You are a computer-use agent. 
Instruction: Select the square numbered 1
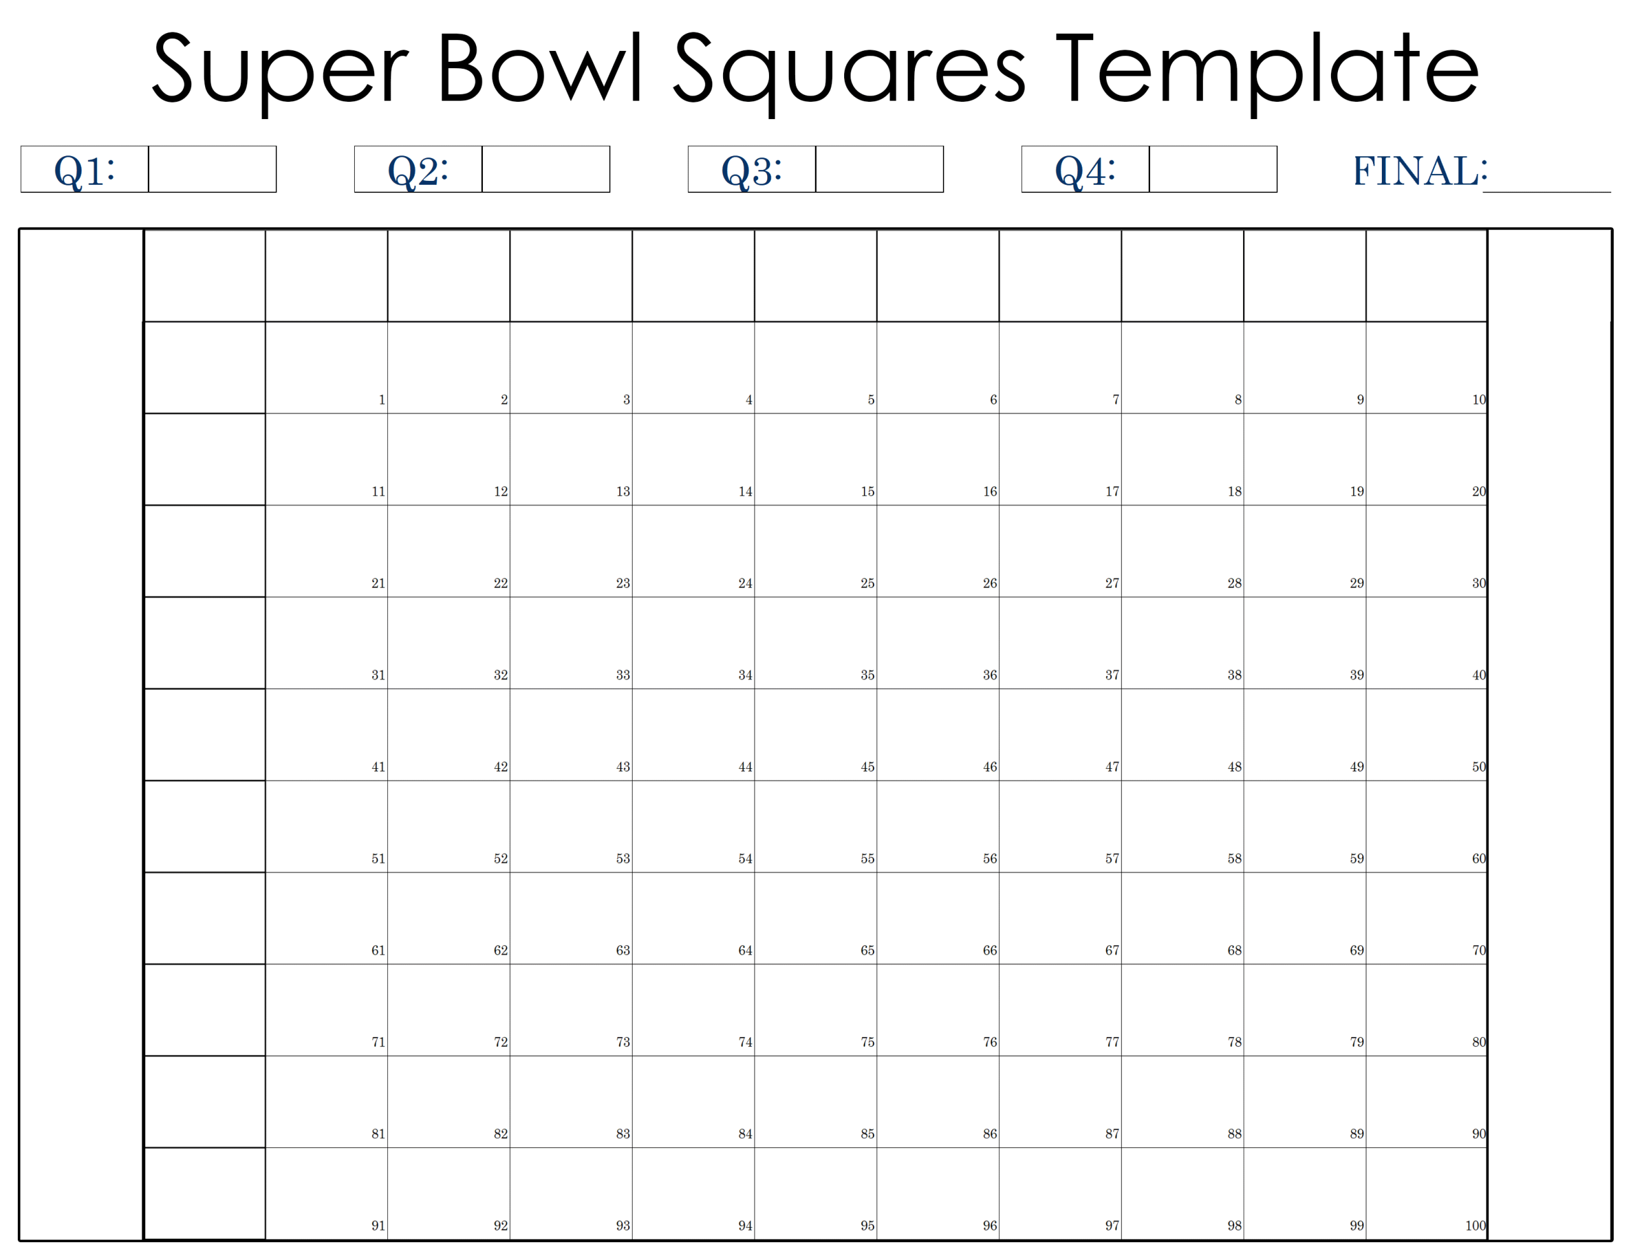(x=326, y=368)
